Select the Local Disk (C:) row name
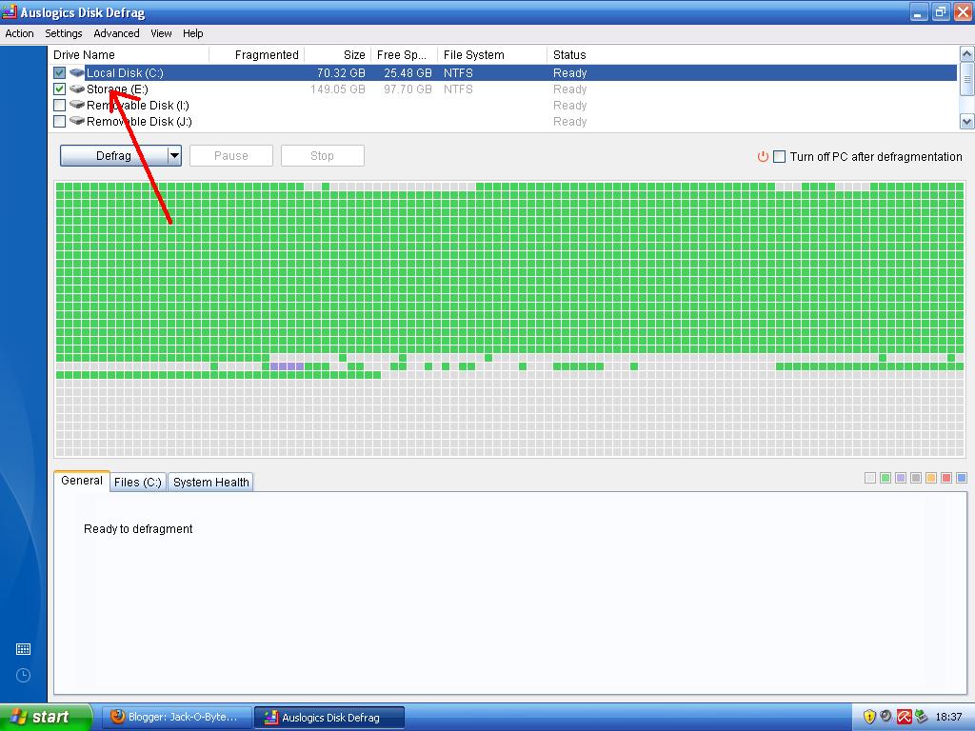 click(125, 72)
